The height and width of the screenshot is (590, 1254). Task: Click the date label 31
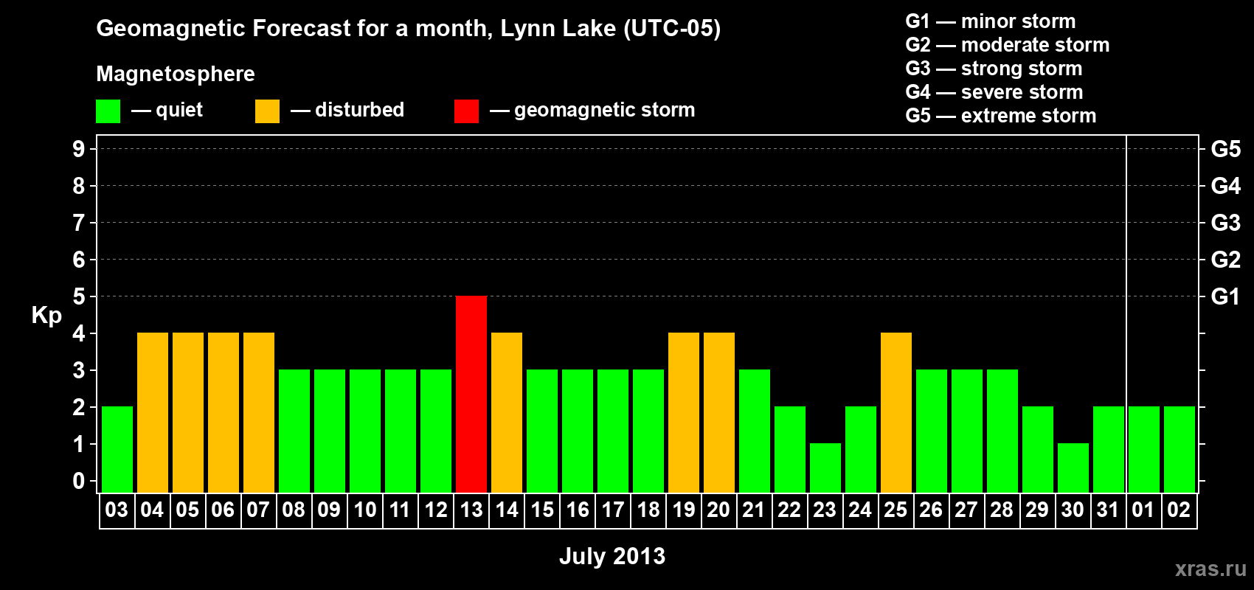1108,510
